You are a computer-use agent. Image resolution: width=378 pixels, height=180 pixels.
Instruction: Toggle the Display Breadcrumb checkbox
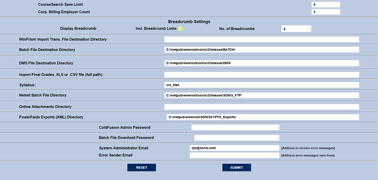(x=99, y=29)
